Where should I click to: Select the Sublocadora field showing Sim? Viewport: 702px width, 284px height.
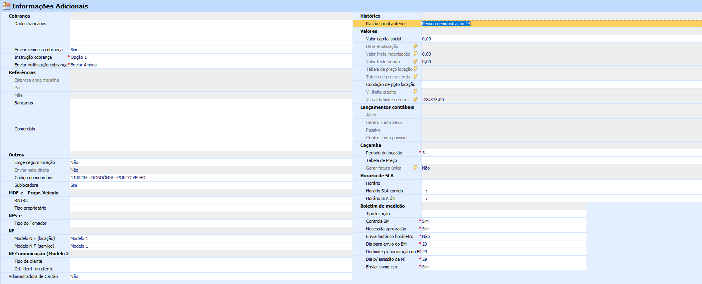click(x=211, y=185)
